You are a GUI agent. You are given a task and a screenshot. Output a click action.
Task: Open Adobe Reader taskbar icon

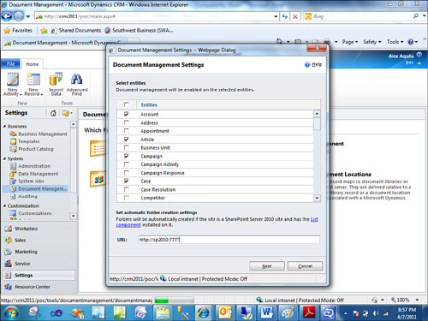point(309,312)
